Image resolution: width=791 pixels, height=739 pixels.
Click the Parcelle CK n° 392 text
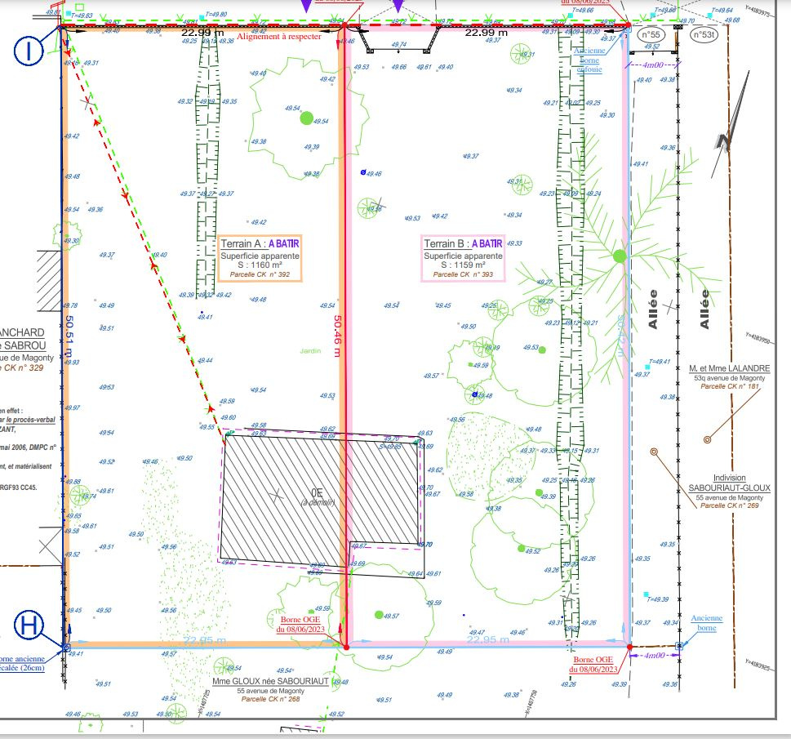[x=260, y=275]
